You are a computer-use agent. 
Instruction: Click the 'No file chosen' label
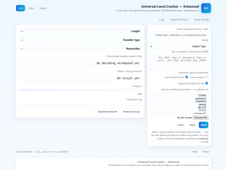pyautogui.click(x=185, y=118)
